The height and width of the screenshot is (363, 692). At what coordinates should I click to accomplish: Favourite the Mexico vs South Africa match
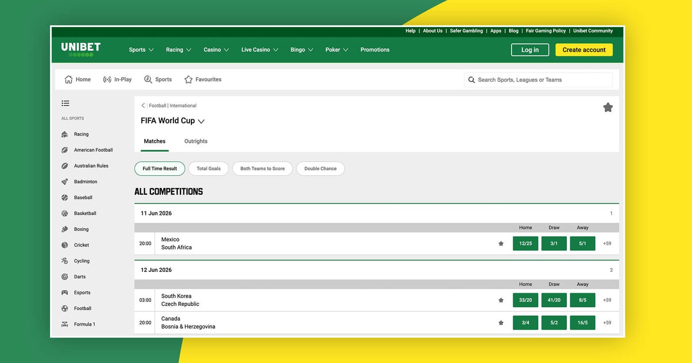(501, 244)
